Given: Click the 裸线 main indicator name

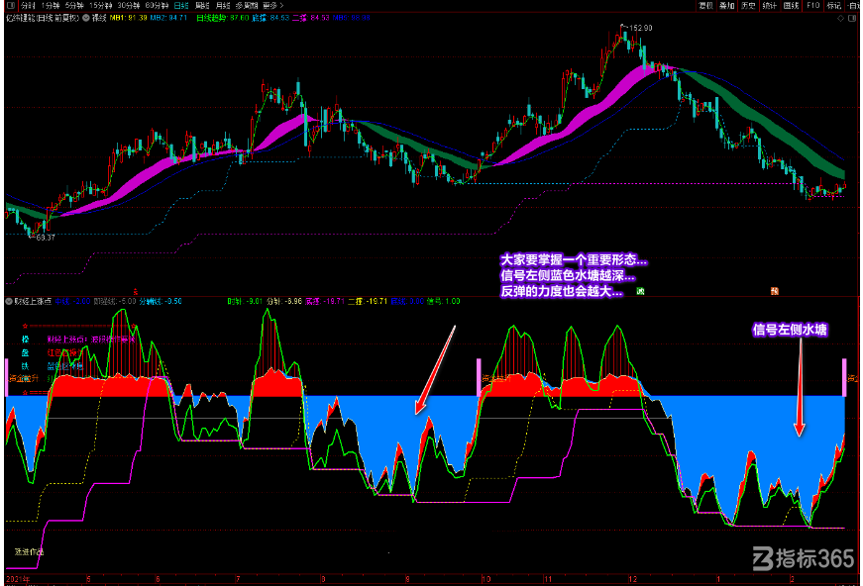Looking at the screenshot, I should pos(99,18).
